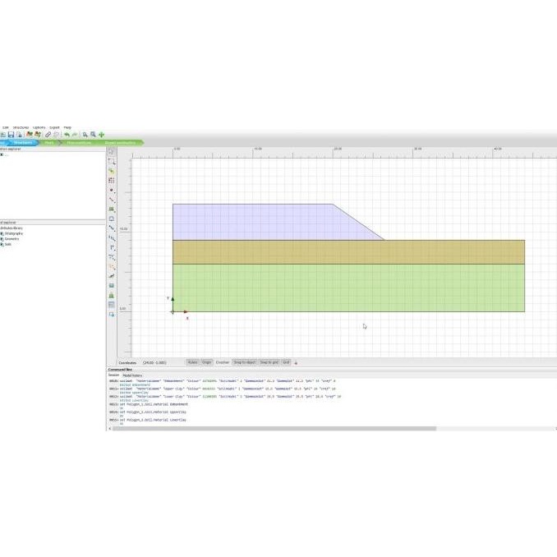The image size is (557, 557).
Task: Click the chain link icon in toolbar
Action: coord(48,134)
